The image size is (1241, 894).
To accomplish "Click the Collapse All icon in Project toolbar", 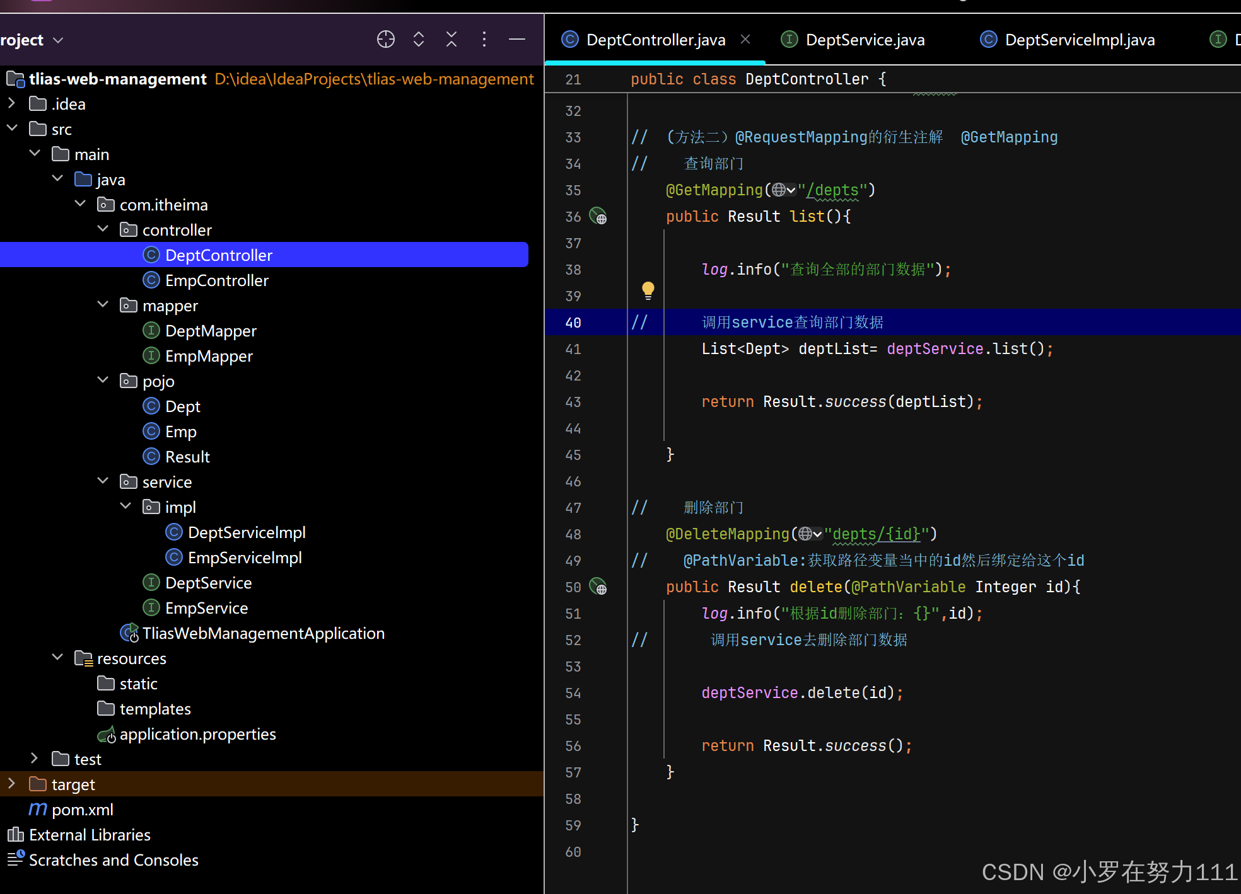I will pos(452,40).
